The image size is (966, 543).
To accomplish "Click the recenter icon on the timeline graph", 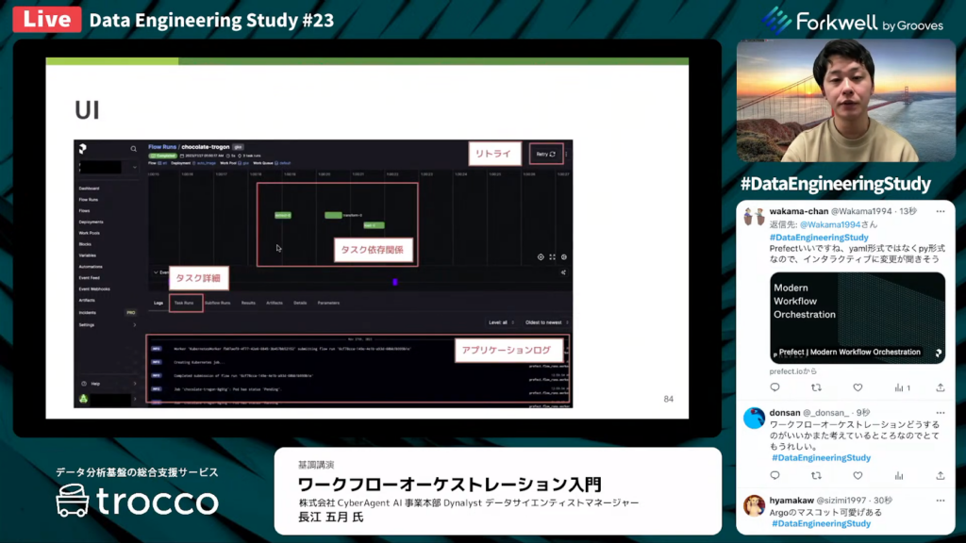I will (541, 256).
